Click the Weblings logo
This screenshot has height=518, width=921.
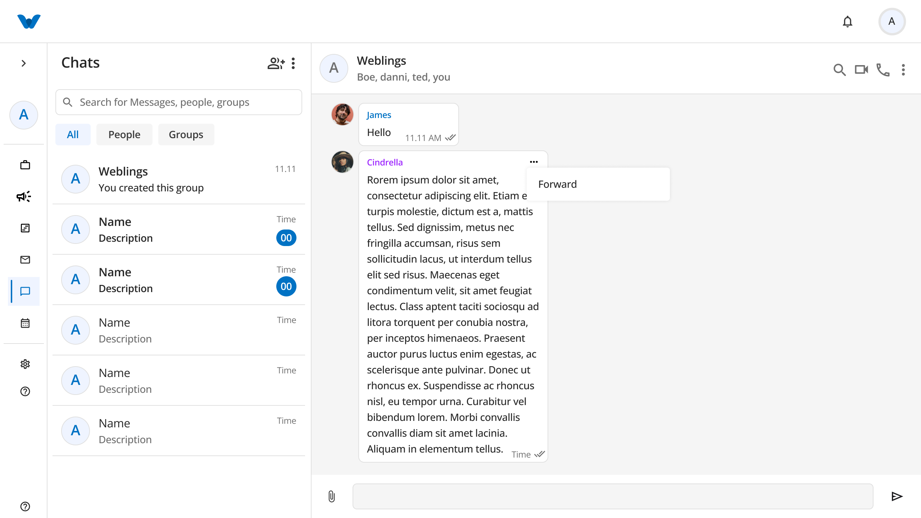[29, 22]
